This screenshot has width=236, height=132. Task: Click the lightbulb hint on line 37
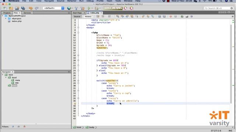[x=75, y=103]
